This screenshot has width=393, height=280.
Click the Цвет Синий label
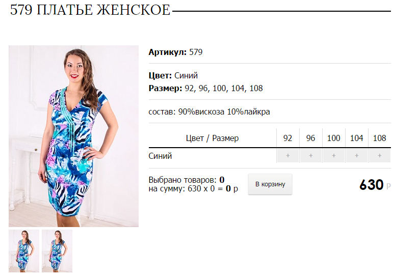[173, 75]
